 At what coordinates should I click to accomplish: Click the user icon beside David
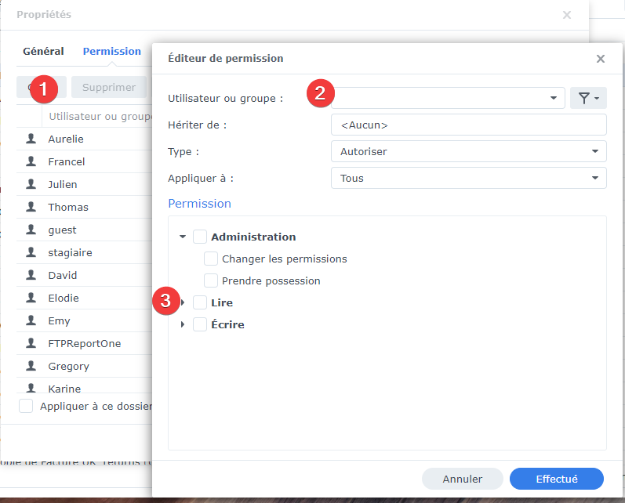click(31, 275)
